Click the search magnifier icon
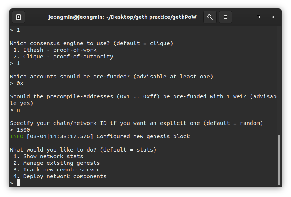The width and height of the screenshot is (291, 197). tap(210, 17)
